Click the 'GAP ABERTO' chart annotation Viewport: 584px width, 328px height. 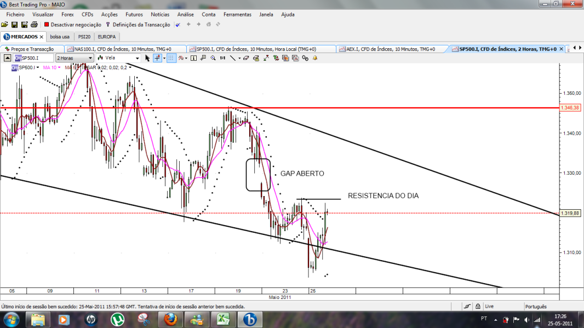tap(302, 174)
